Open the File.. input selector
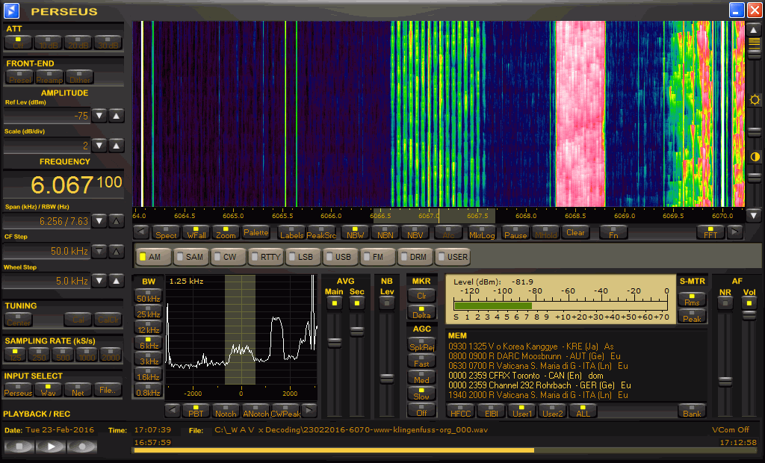Screen dimensions: 765x463 [108, 389]
